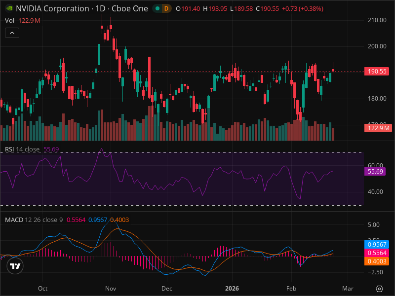395x296 pixels.
Task: Click the C 190.55 close value
Action: pyautogui.click(x=267, y=9)
